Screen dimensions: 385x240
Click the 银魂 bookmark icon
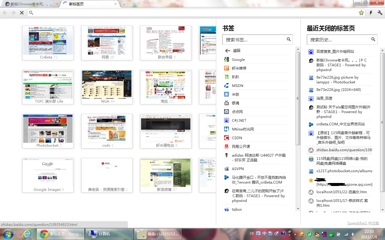[x=226, y=103]
